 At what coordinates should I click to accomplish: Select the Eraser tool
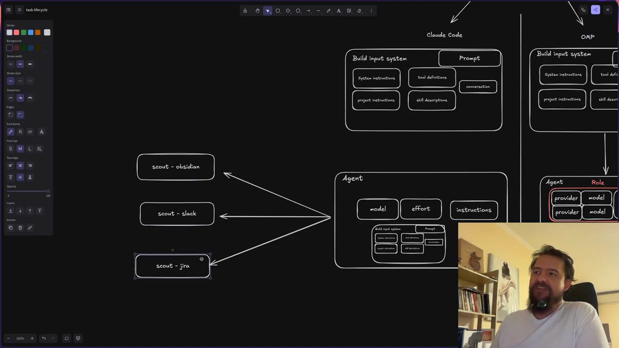click(x=359, y=11)
